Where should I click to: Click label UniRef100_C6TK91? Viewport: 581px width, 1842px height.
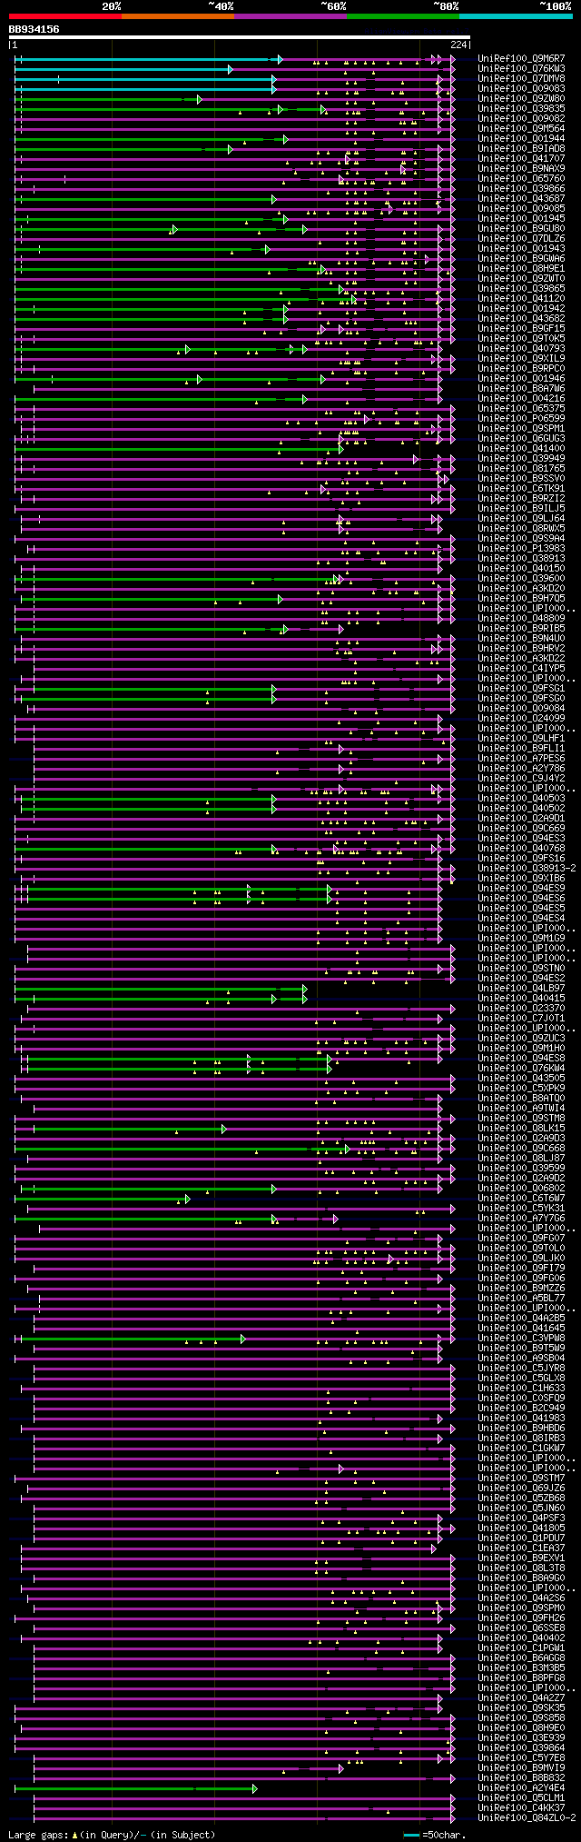click(x=521, y=488)
